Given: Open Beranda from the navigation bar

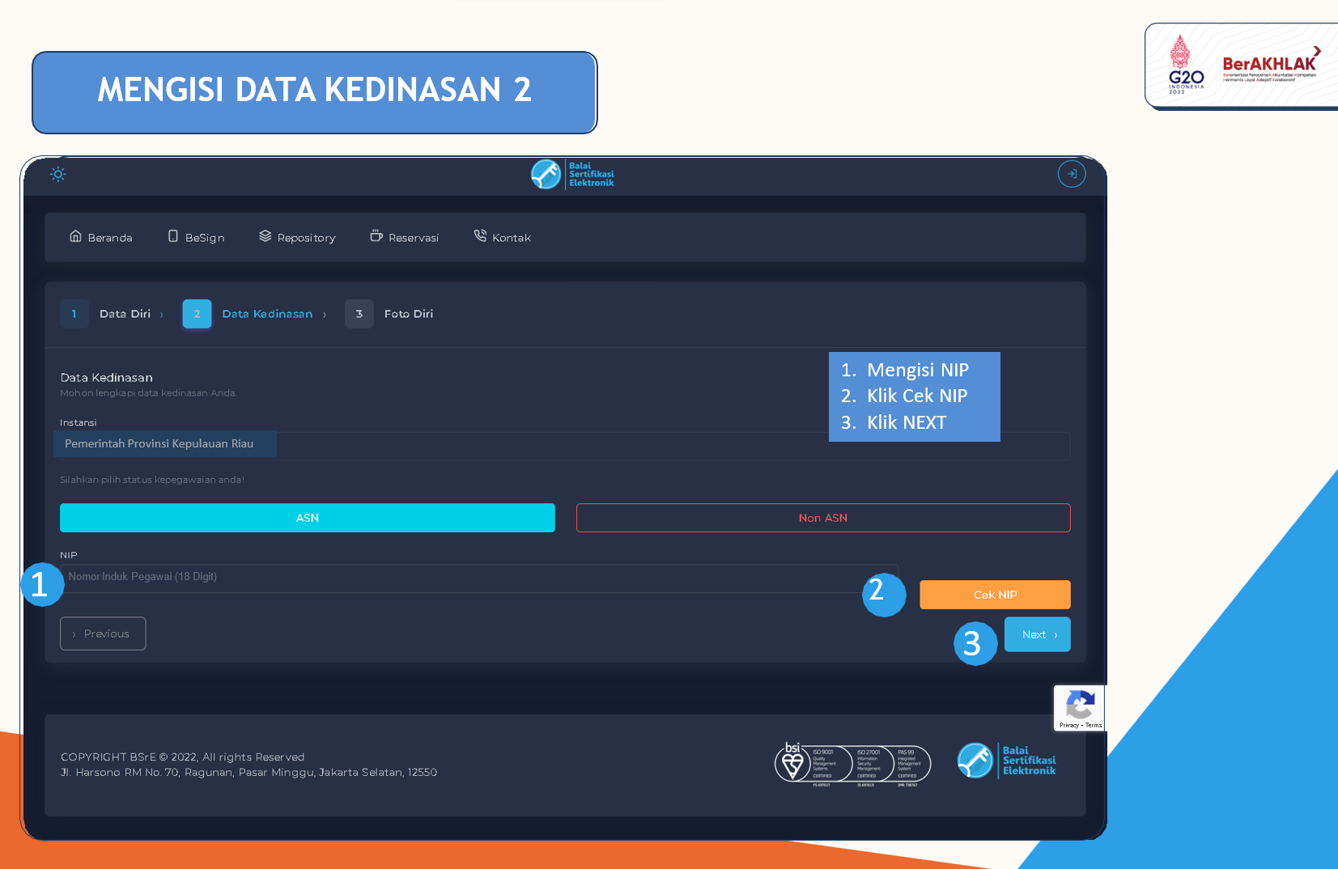Looking at the screenshot, I should point(101,237).
